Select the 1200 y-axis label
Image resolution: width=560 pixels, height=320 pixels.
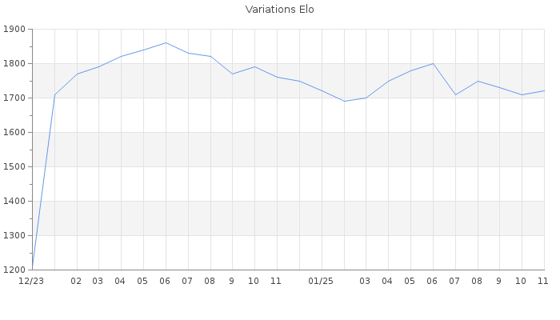click(x=14, y=270)
